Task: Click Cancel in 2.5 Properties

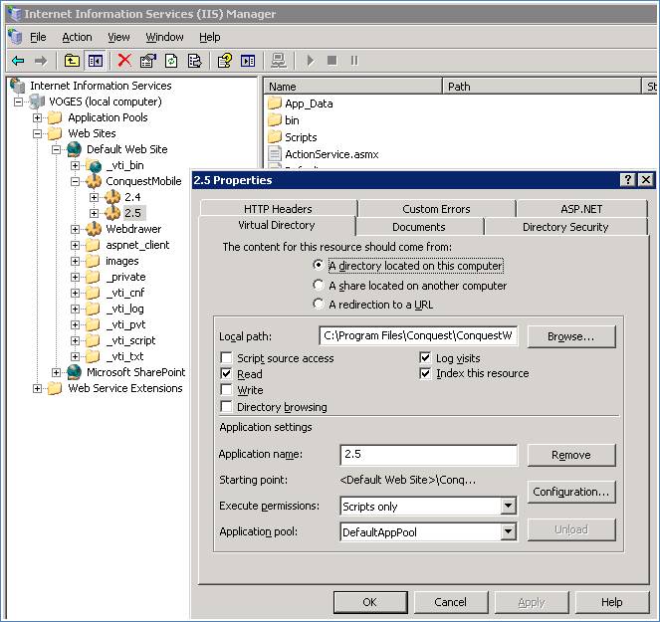Action: (450, 602)
